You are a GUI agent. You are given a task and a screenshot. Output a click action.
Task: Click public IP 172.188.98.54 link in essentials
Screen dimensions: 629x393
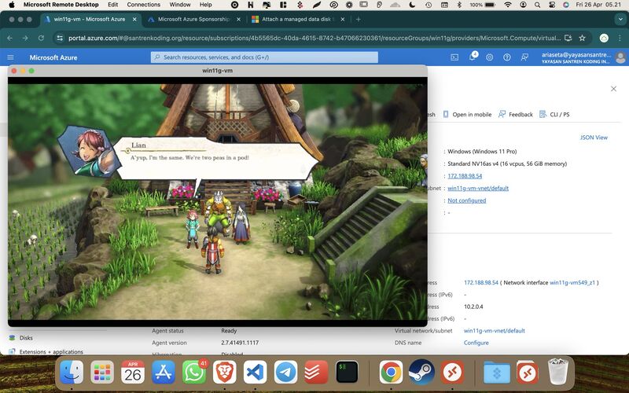(465, 176)
